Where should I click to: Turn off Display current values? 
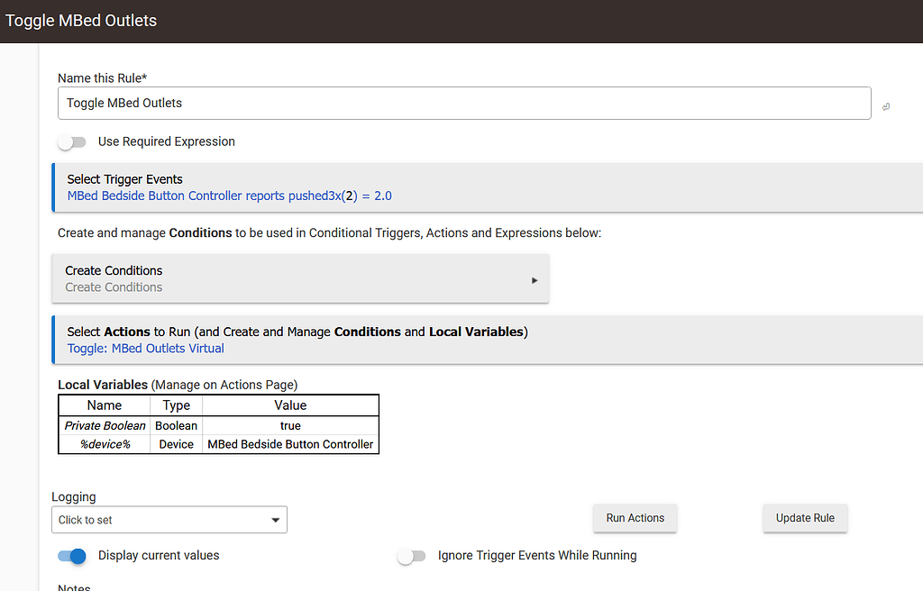72,556
